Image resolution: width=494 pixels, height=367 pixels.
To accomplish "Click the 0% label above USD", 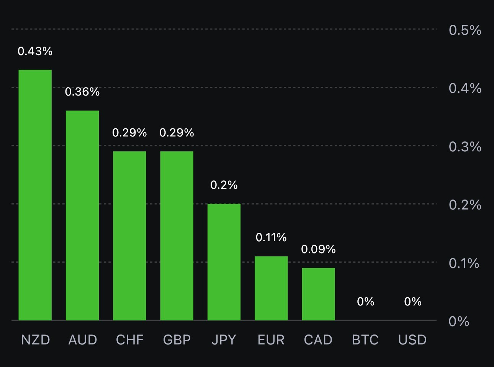I will (412, 302).
